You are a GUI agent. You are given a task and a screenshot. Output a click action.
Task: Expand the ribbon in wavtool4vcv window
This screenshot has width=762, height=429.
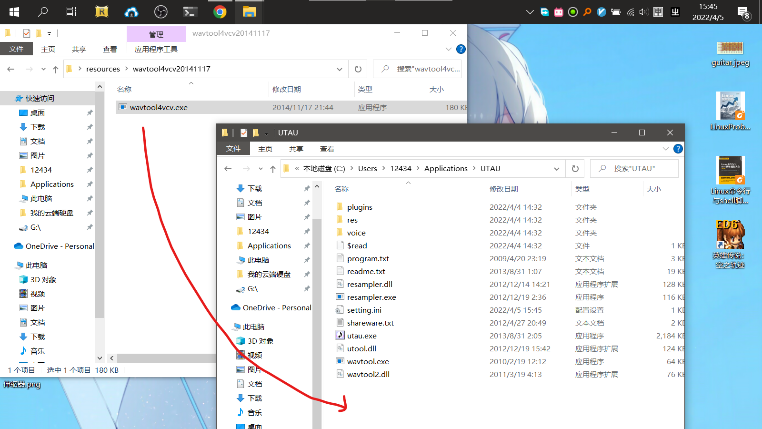coord(448,49)
